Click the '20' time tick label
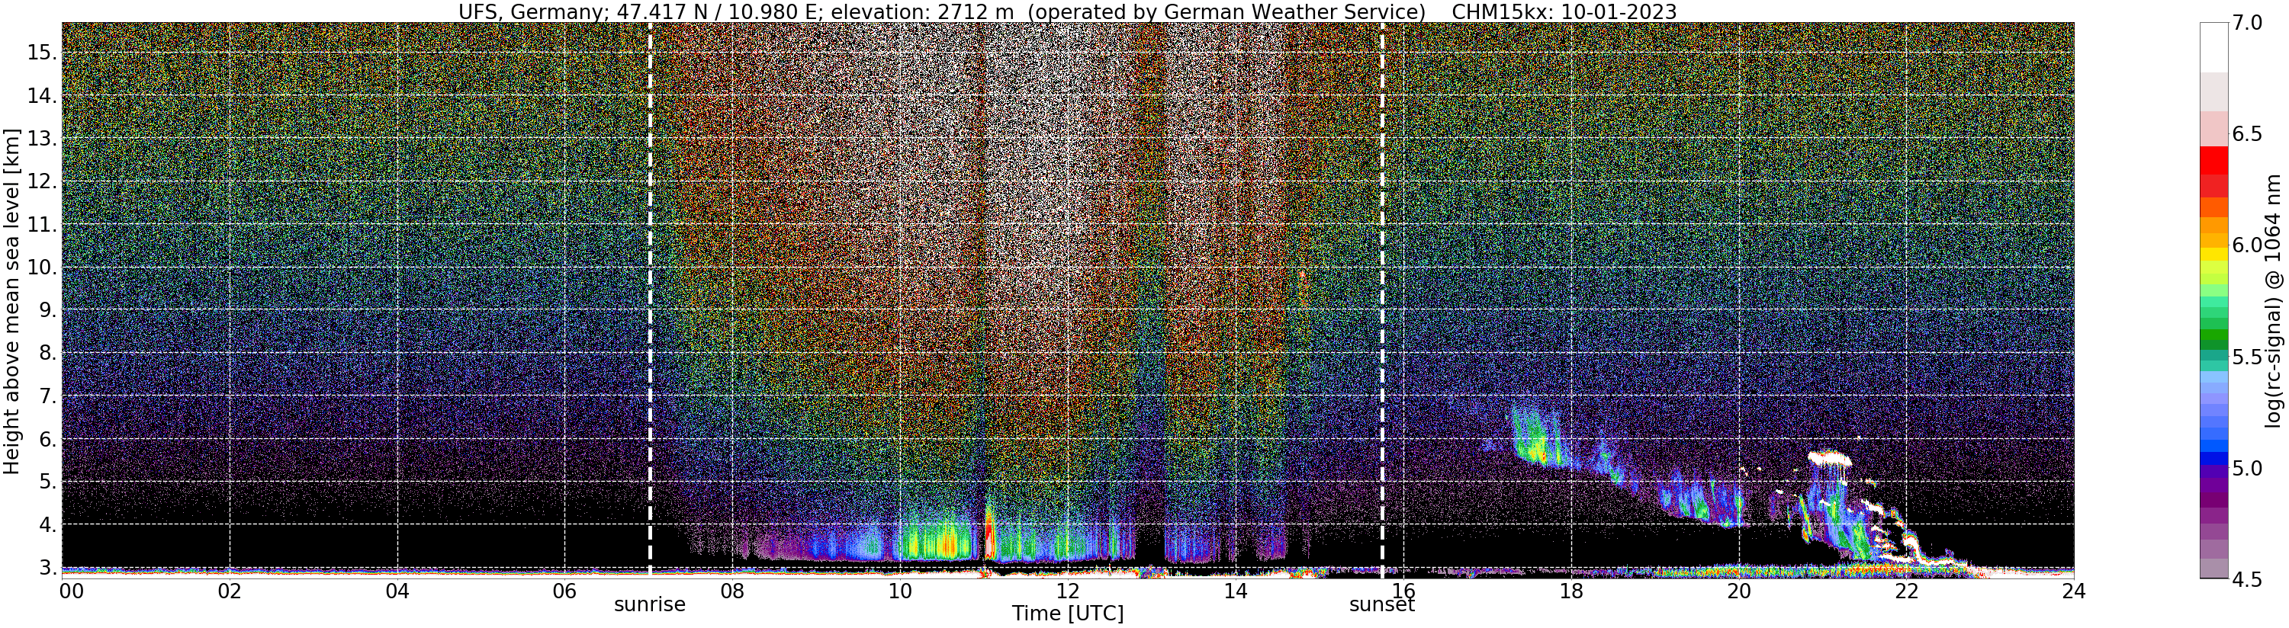The width and height of the screenshot is (2289, 628). point(1738,591)
